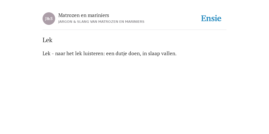This screenshot has height=134, width=269.
Task: Open the Matrozen en mariniers title link
Action: (84, 15)
